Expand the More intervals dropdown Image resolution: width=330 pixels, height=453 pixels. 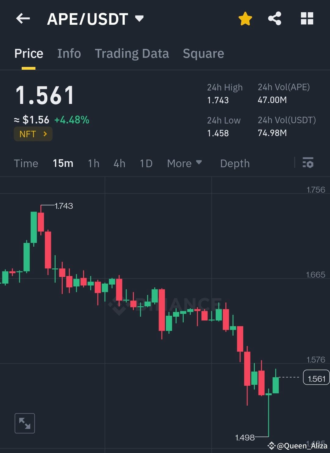point(184,164)
